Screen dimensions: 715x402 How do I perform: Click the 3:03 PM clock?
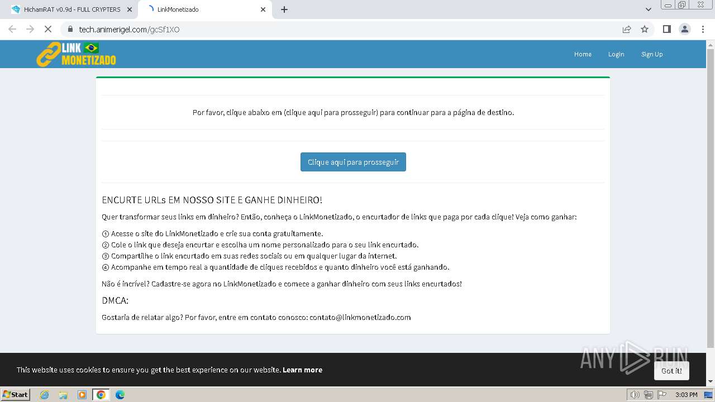click(686, 395)
